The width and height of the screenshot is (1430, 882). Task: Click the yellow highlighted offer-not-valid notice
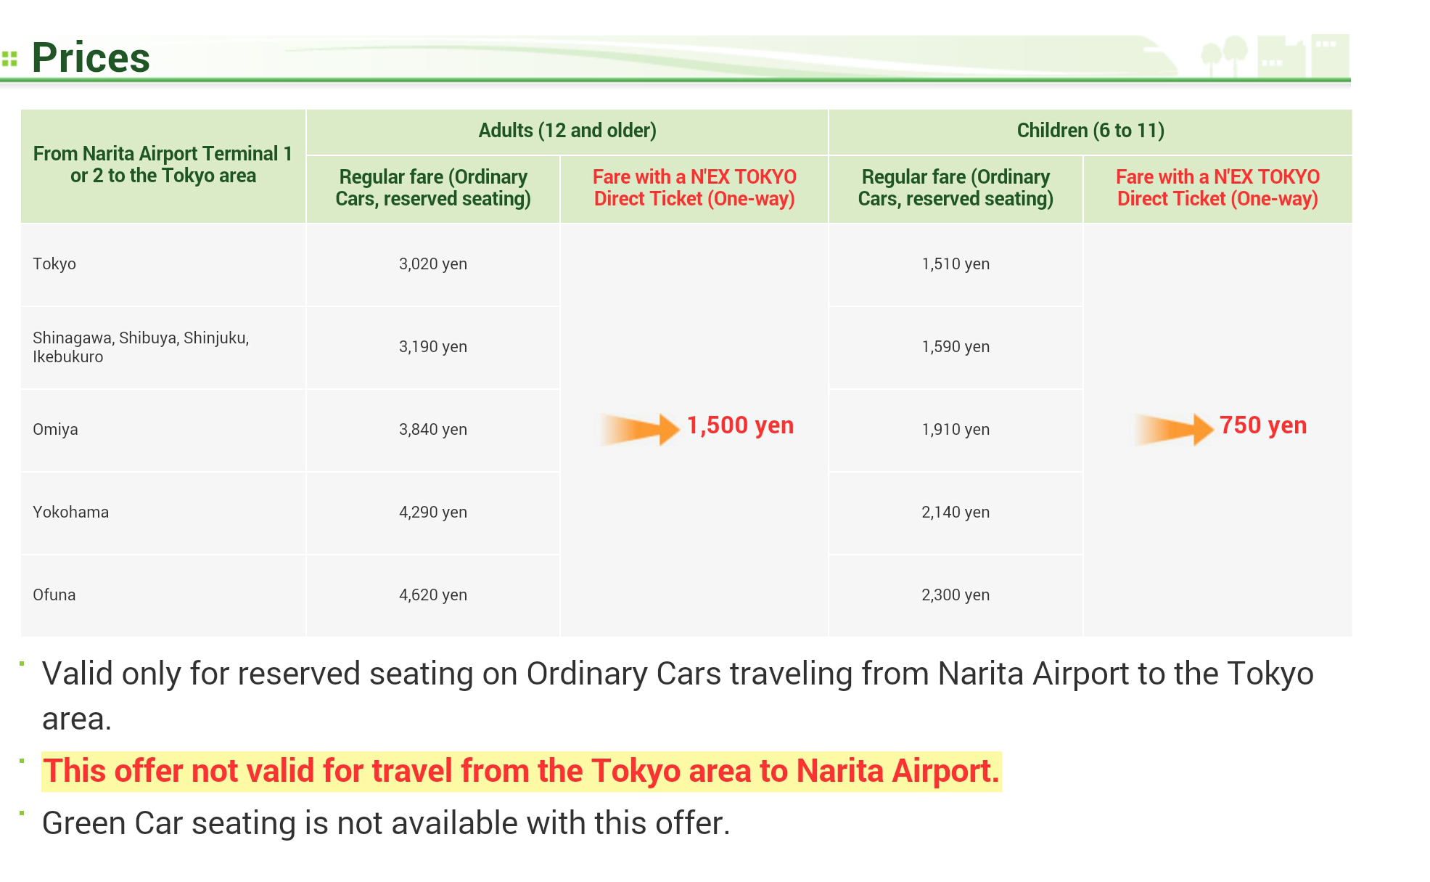521,771
